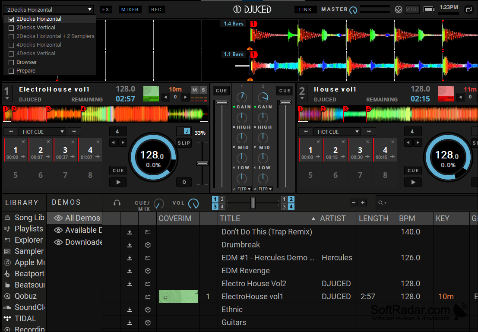Expand the deck 1 number selector arrow

(x=7, y=98)
